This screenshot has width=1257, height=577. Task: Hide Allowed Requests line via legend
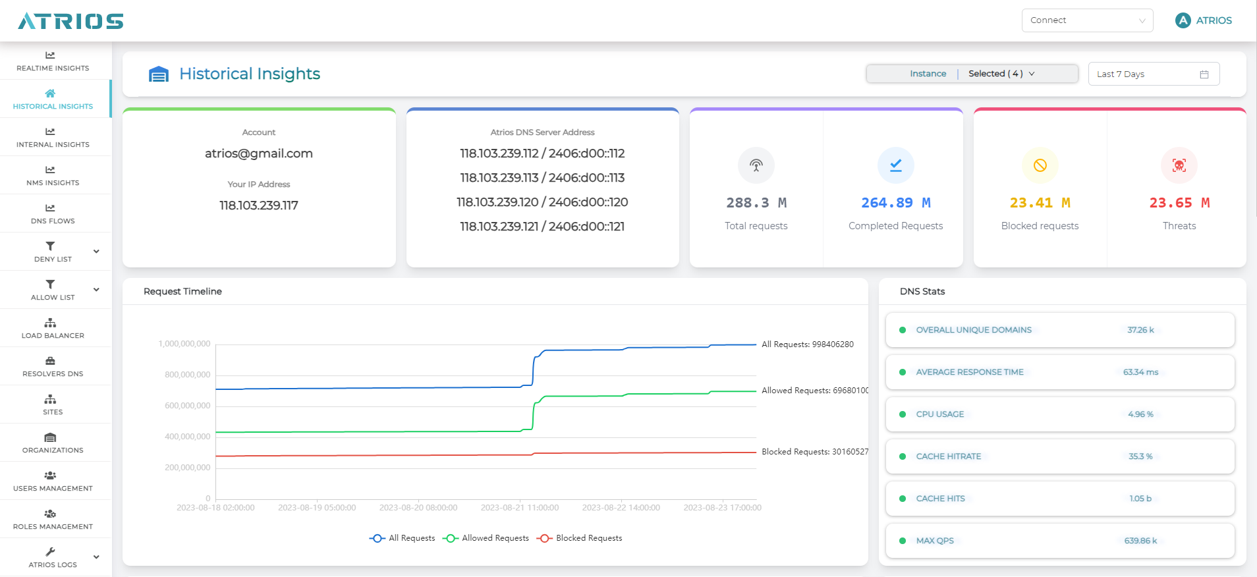pos(486,538)
